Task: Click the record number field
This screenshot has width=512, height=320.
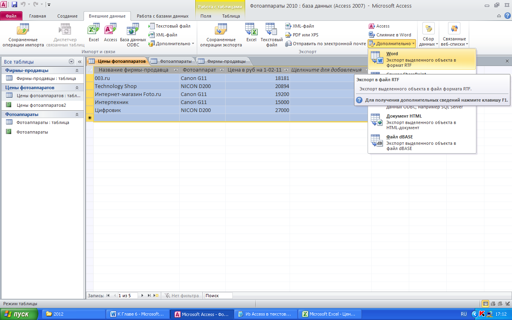Action: 128,296
